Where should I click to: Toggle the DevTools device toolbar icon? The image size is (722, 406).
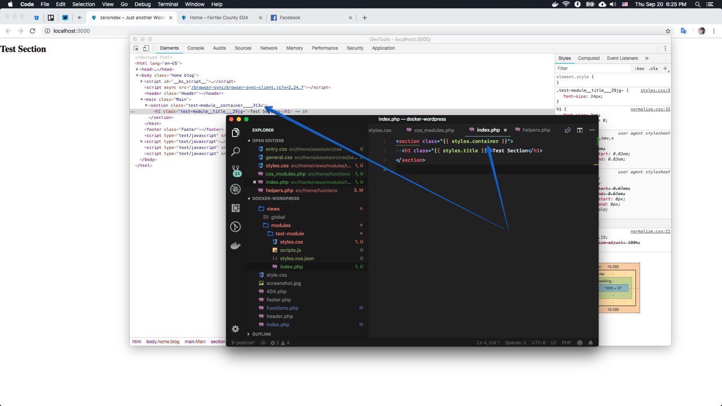click(x=146, y=48)
